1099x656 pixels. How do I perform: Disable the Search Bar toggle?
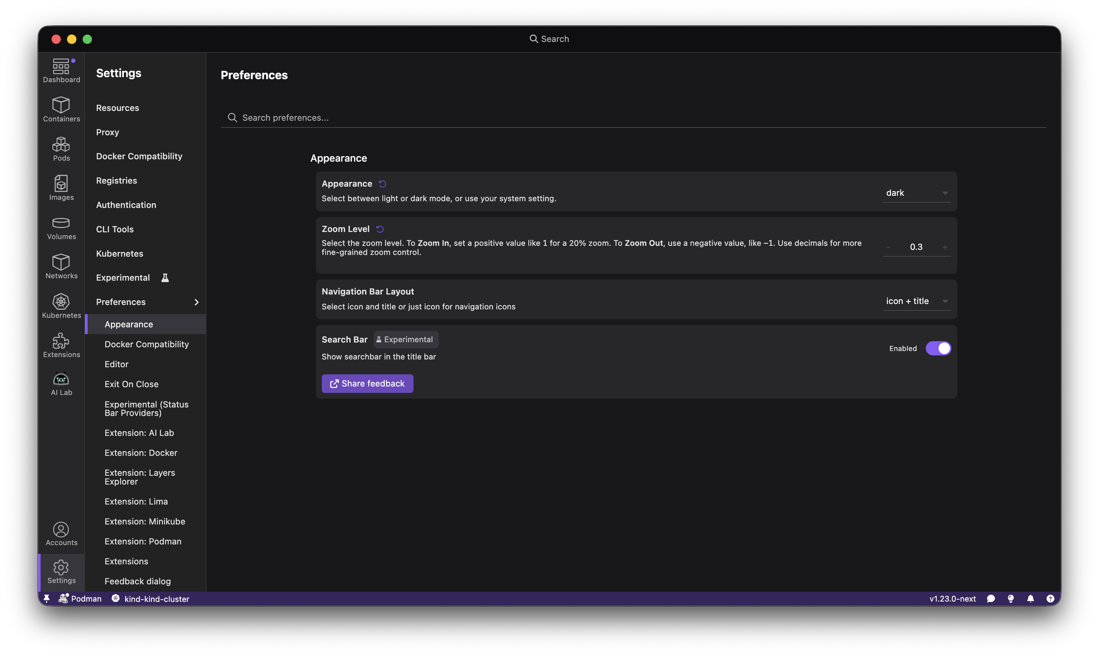pyautogui.click(x=939, y=348)
